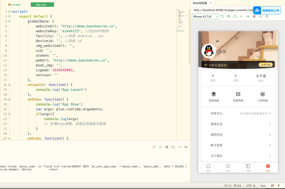The width and height of the screenshot is (285, 189).
Task: Go forward in the Web browser preview
Action: click(x=247, y=16)
